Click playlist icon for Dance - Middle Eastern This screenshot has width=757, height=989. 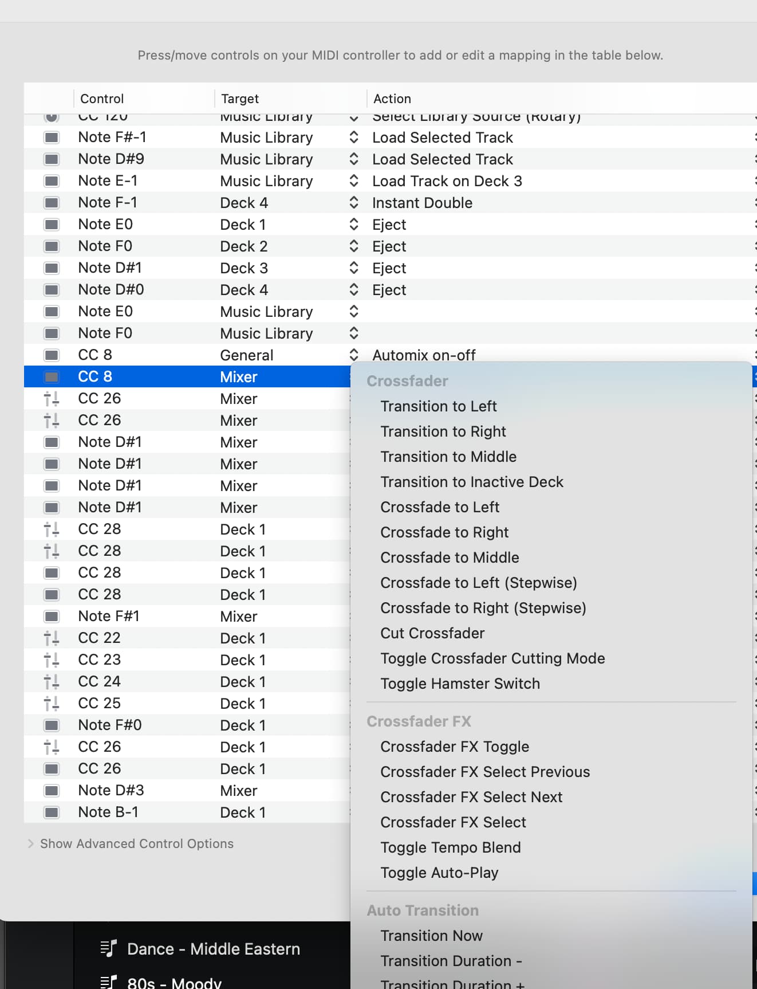point(108,949)
